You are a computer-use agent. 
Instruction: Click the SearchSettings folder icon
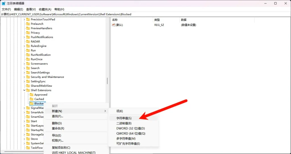coord(28,73)
